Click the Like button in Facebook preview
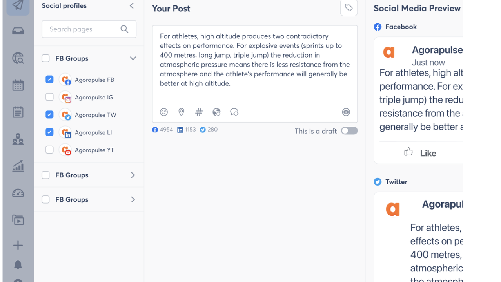The width and height of the screenshot is (501, 282). point(420,153)
